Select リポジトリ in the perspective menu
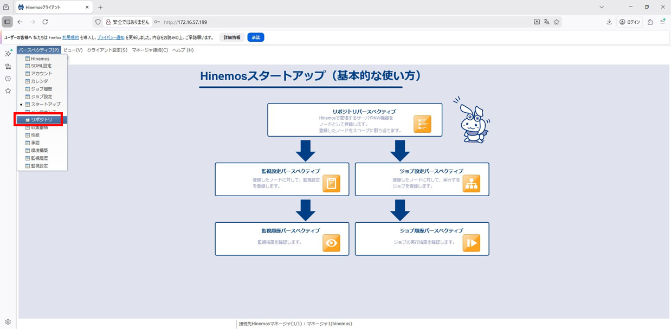The height and width of the screenshot is (329, 671). coord(41,120)
